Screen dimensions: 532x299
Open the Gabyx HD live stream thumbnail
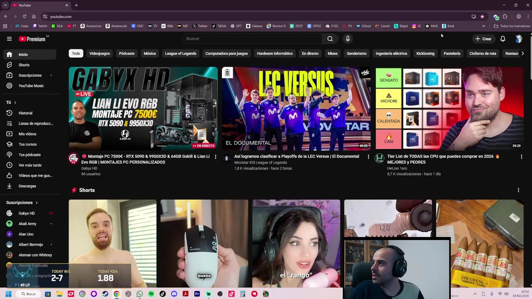(x=143, y=108)
